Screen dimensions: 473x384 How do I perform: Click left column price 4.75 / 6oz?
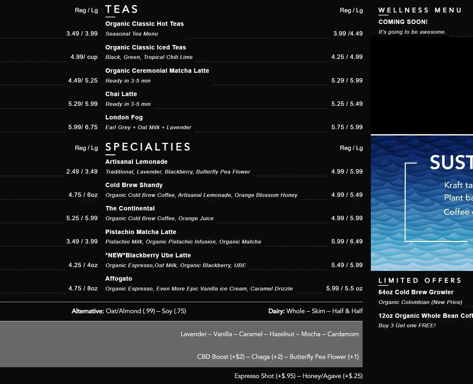pos(83,195)
